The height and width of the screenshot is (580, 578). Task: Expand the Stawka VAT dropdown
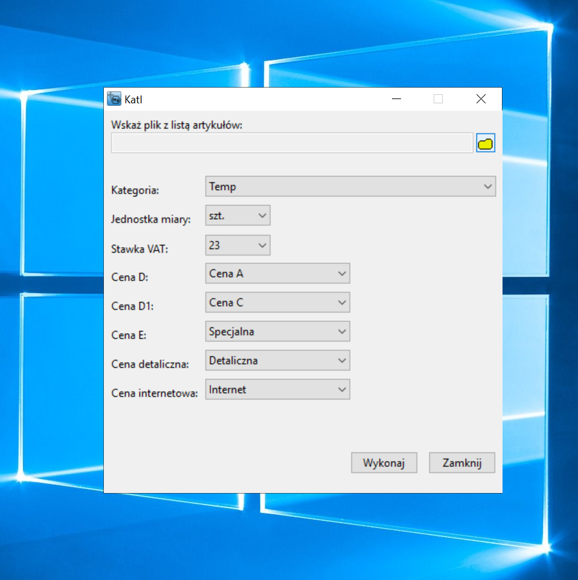238,245
